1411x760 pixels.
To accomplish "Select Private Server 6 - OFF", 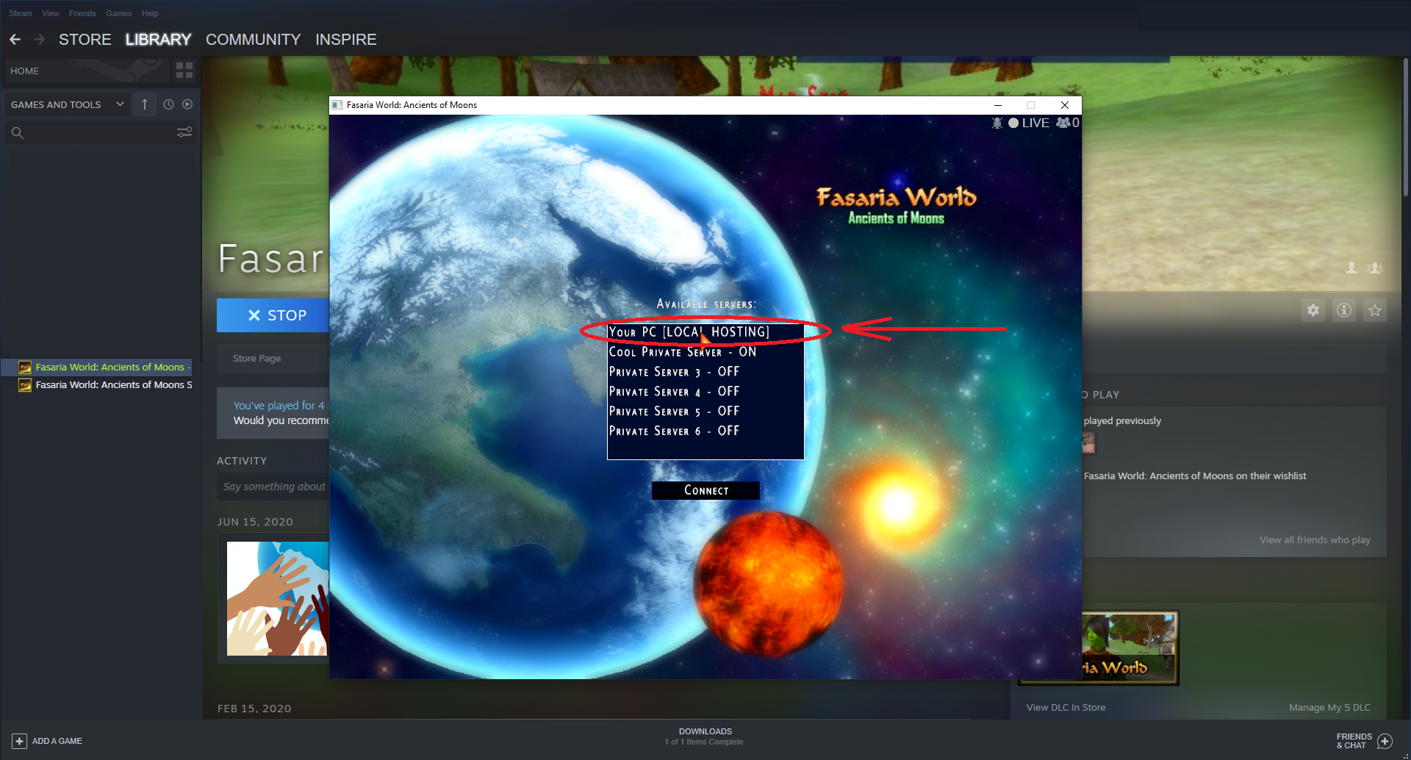I will point(705,431).
